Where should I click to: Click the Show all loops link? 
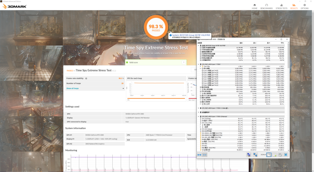coord(73,88)
